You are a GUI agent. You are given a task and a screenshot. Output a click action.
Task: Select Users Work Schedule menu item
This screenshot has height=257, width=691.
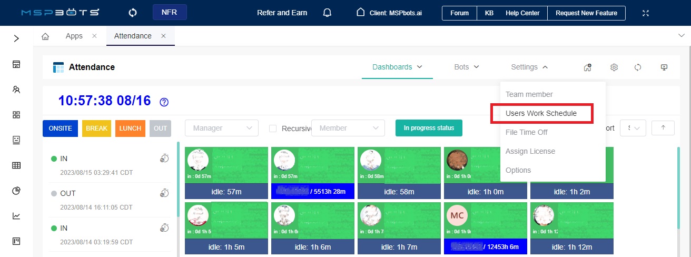[x=541, y=113]
